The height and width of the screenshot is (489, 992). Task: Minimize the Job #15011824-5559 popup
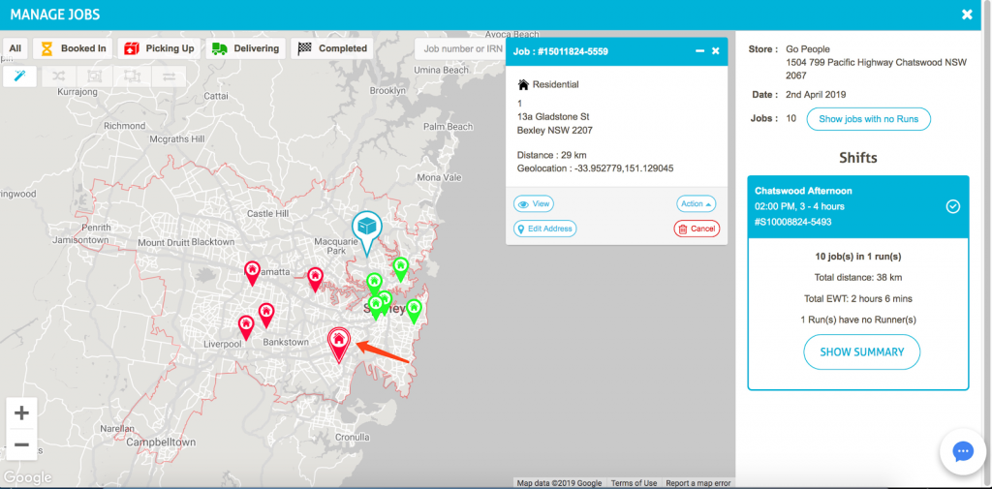(699, 51)
